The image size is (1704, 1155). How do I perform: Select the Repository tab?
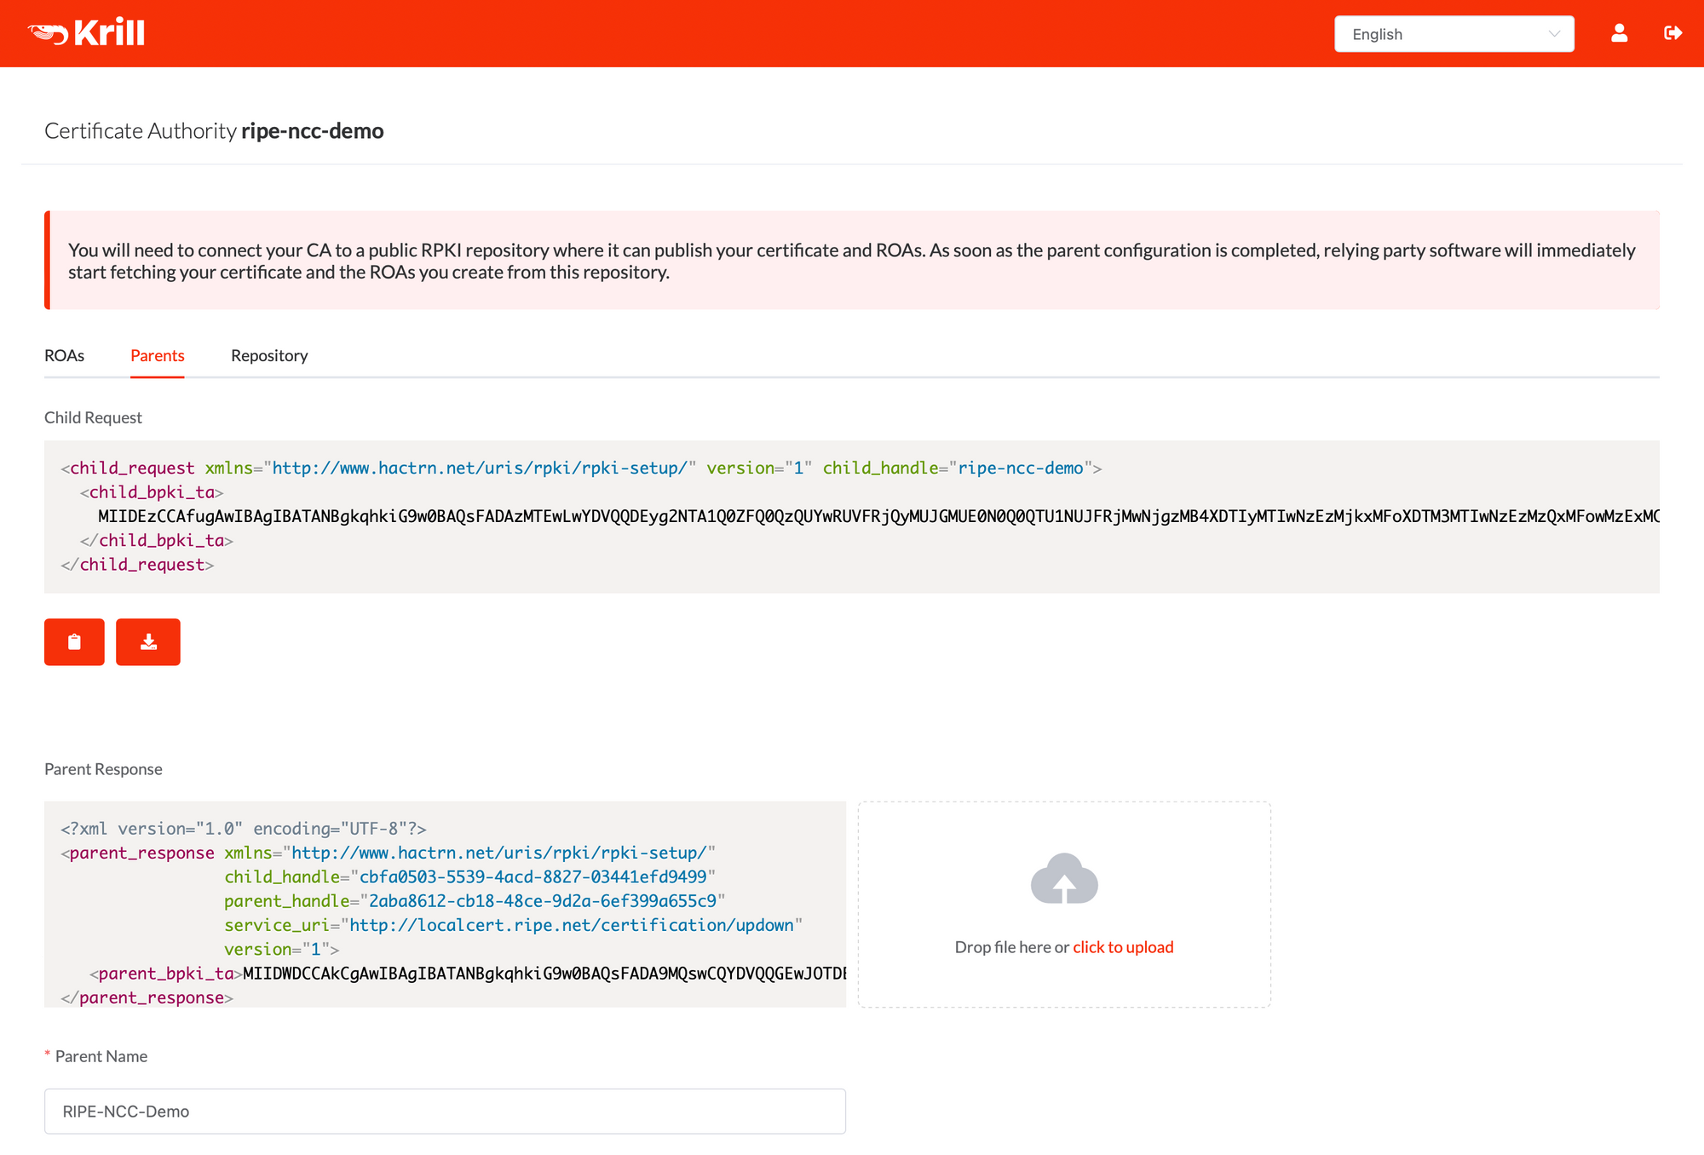(x=268, y=354)
